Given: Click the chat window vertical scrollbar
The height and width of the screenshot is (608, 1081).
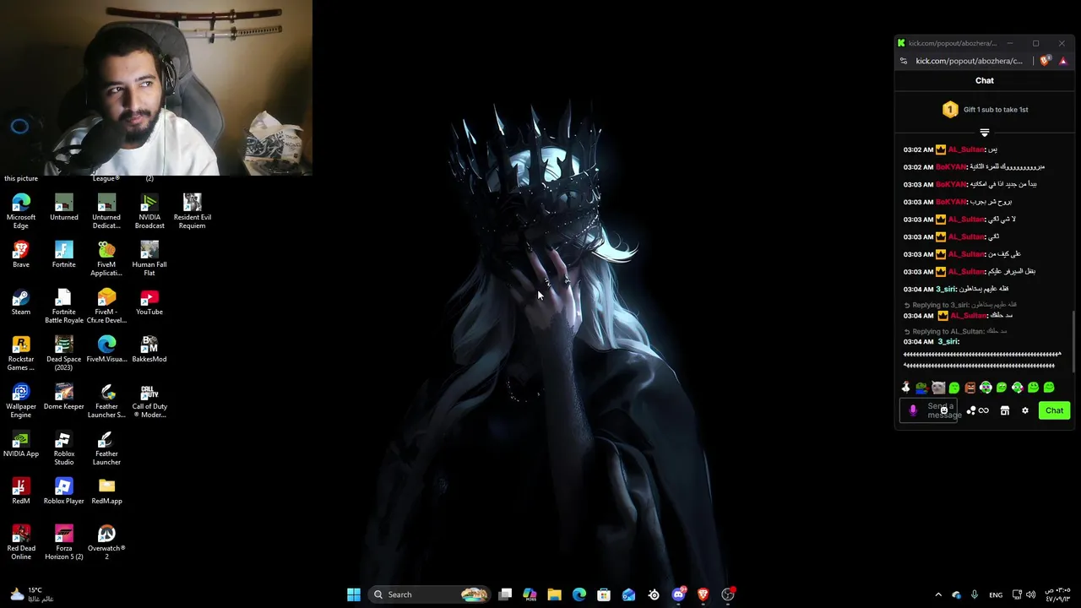Looking at the screenshot, I should click(x=1073, y=340).
